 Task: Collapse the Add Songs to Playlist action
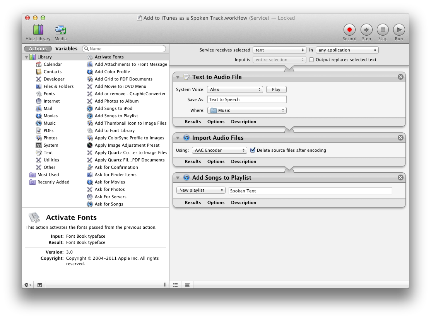coord(178,178)
